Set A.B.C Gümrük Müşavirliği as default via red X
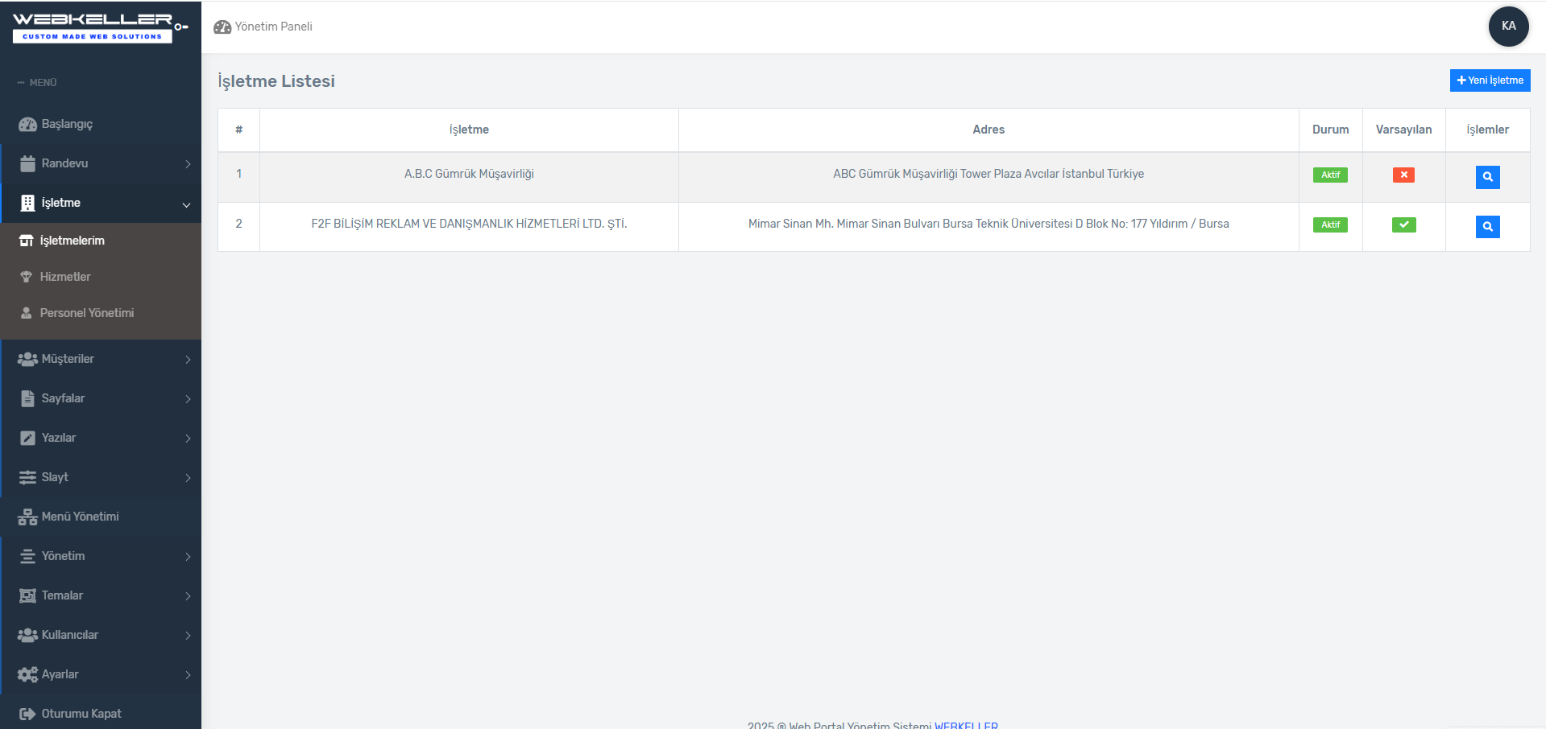 1403,175
